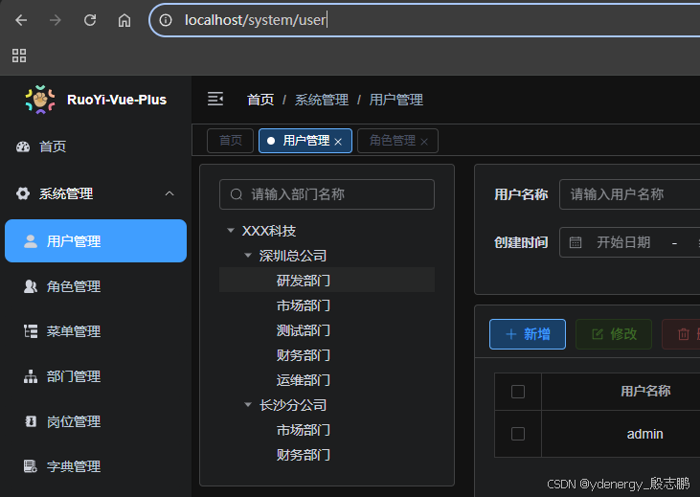The height and width of the screenshot is (497, 700).
Task: Click 系统管理 in the breadcrumb
Action: point(322,100)
